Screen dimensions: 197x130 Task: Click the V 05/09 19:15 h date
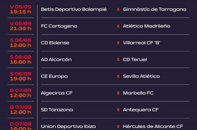tap(21, 9)
